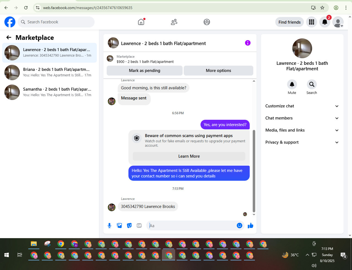This screenshot has width=352, height=270.
Task: Click the Search Facebook field
Action: [x=56, y=22]
